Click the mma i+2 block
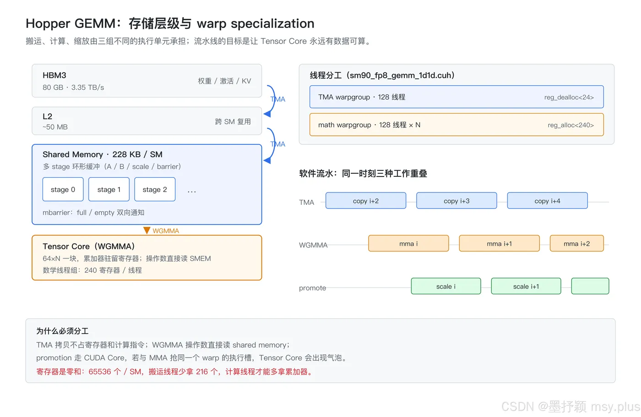 [x=577, y=243]
